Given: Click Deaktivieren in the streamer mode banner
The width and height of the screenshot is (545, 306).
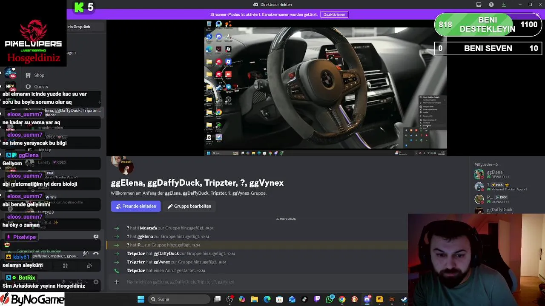Looking at the screenshot, I should pyautogui.click(x=334, y=14).
